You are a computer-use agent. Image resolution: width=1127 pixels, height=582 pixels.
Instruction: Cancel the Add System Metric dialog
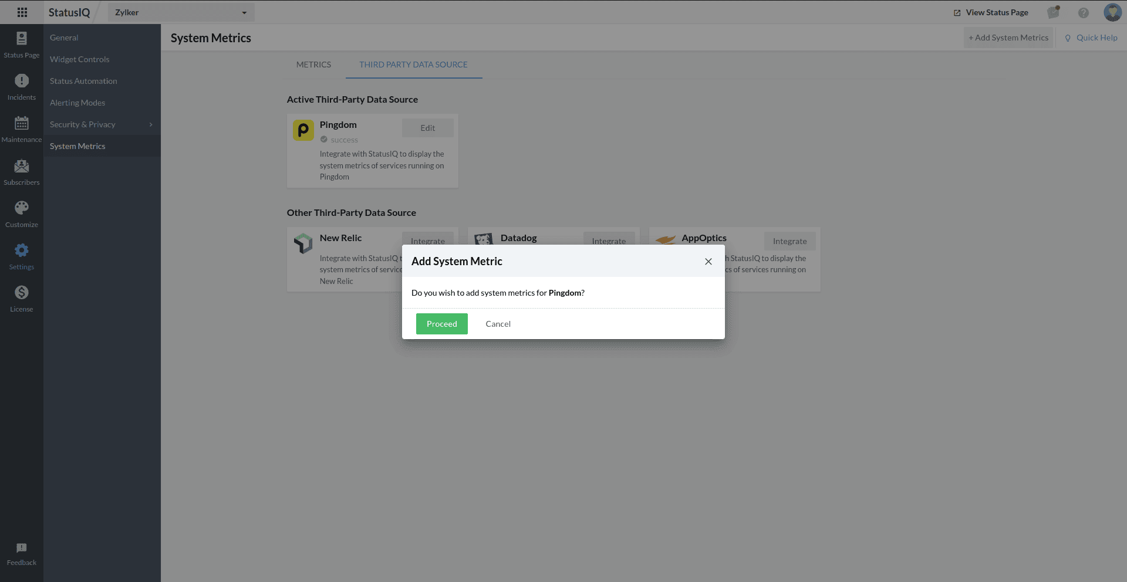[x=498, y=324]
